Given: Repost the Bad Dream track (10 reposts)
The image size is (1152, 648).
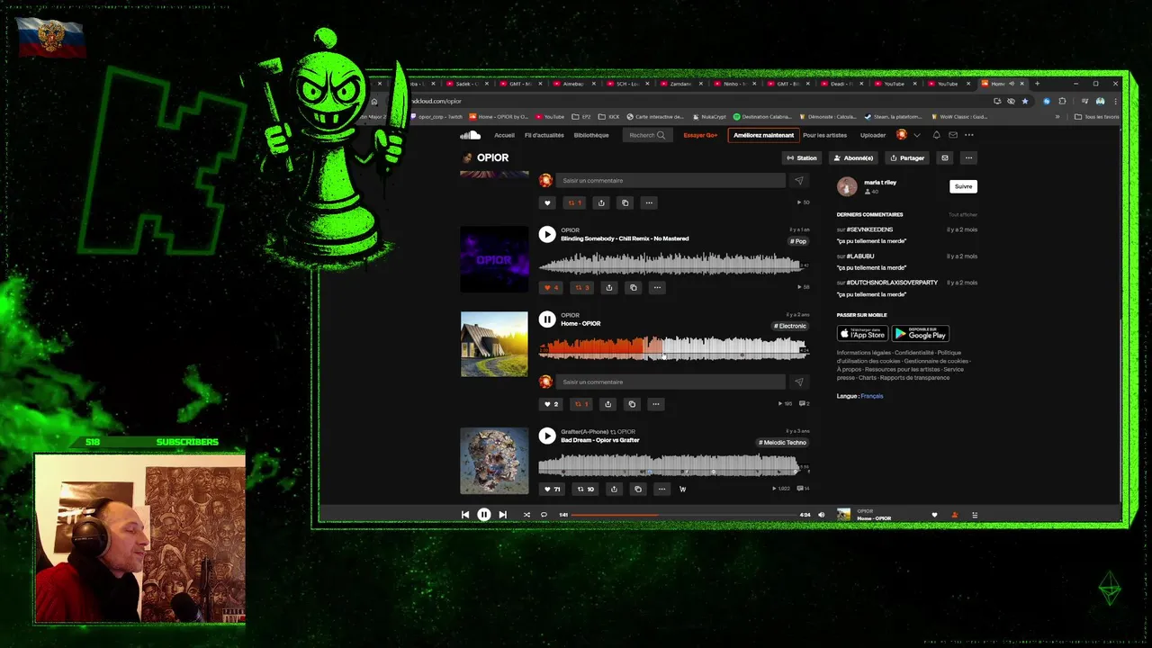Looking at the screenshot, I should (x=585, y=490).
